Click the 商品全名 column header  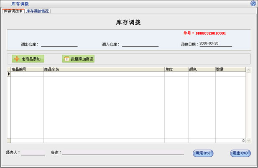[x=104, y=69]
